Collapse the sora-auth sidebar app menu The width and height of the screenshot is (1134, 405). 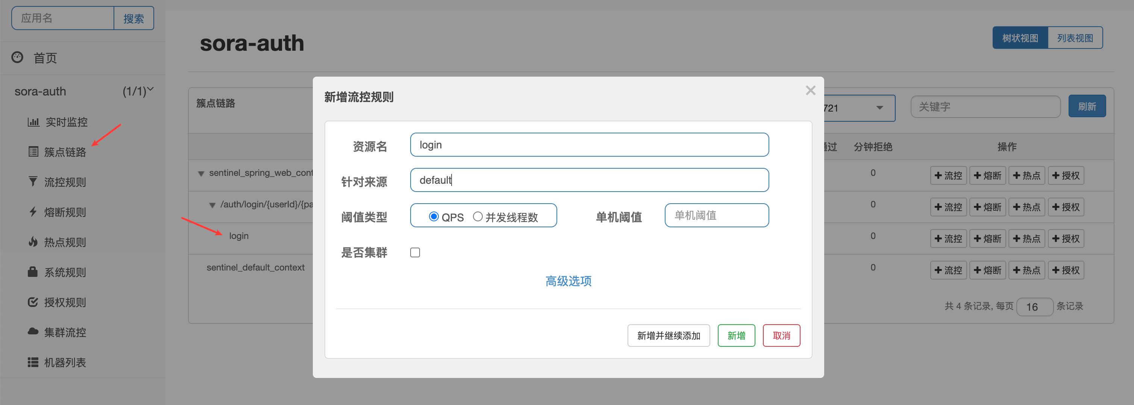[x=150, y=90]
